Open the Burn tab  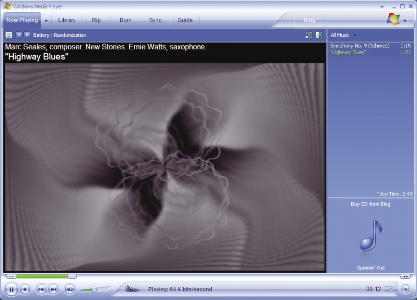click(126, 20)
